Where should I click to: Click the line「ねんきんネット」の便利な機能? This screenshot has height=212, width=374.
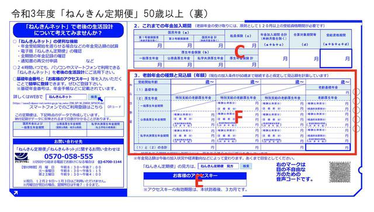[46, 41]
